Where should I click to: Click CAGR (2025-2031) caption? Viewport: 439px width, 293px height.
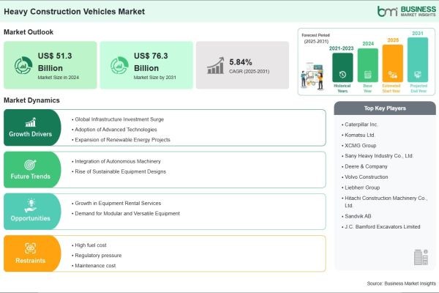click(249, 72)
